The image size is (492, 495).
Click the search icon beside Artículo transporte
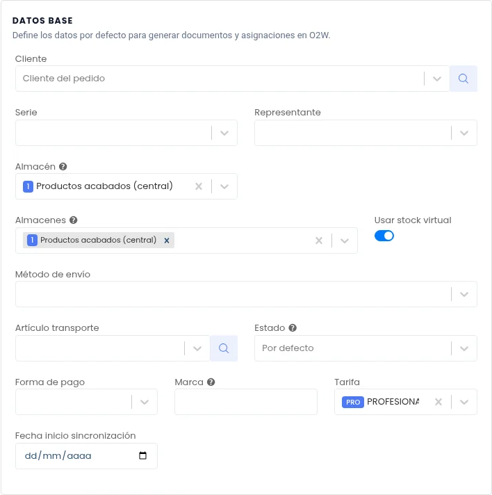click(224, 348)
